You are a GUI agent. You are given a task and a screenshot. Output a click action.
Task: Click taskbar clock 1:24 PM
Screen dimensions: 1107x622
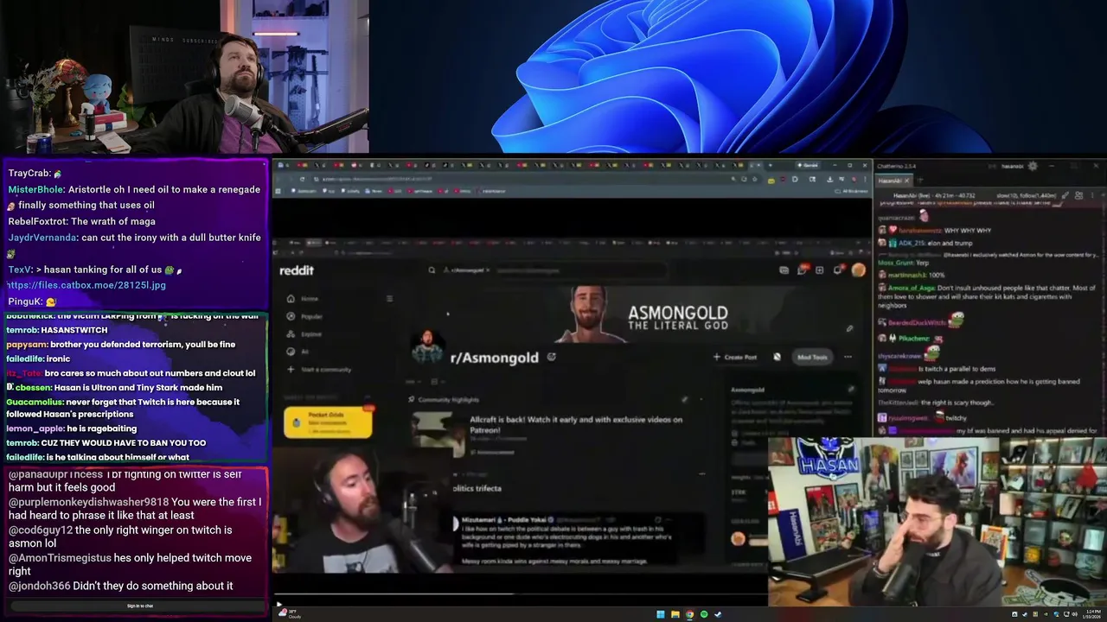1090,614
